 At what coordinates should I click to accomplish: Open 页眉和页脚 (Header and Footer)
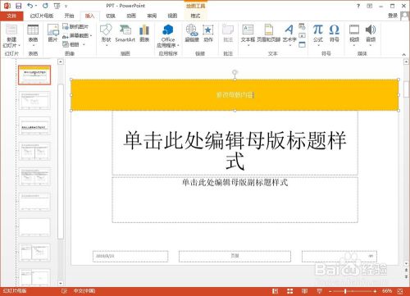click(x=269, y=33)
